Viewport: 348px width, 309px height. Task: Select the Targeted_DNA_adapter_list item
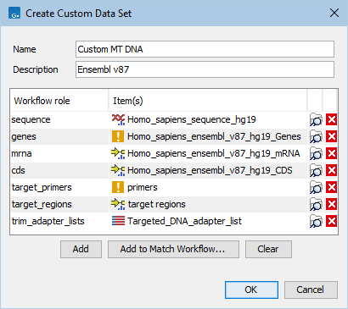click(x=184, y=221)
